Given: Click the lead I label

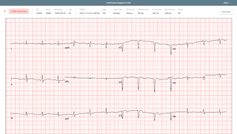Looking at the screenshot, I should click(x=12, y=49).
